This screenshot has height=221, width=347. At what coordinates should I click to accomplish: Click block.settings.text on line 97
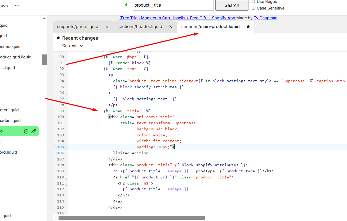coord(145,99)
